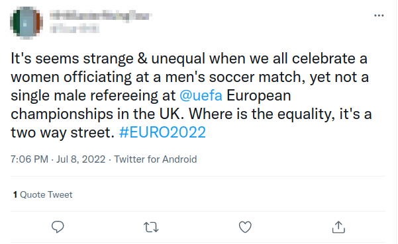
Task: Click the blurred @handle under the name
Action: 74,28
